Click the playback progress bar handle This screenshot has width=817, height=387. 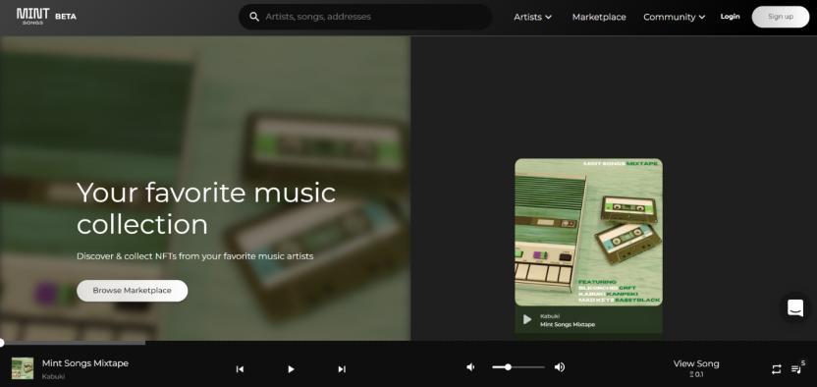point(2,343)
